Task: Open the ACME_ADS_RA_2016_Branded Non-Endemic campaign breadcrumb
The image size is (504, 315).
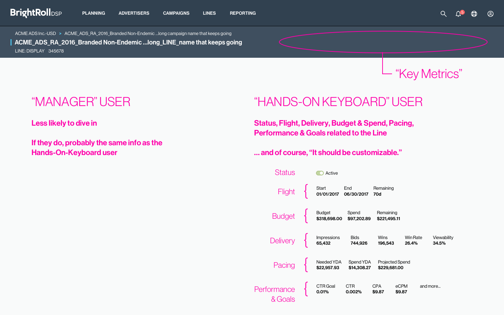Action: coord(148,33)
